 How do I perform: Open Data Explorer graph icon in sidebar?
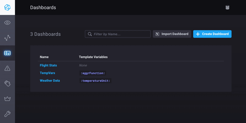tap(7, 38)
